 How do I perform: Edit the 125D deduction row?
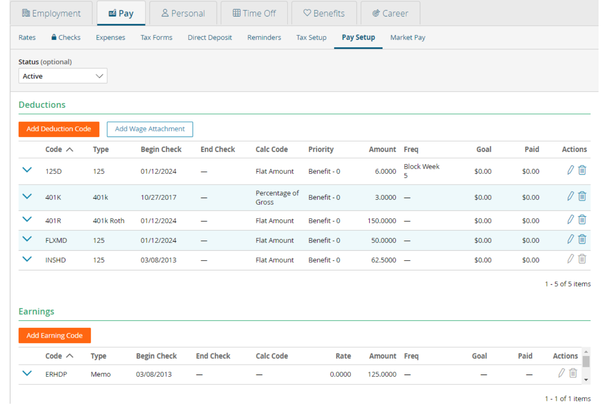[x=570, y=170]
